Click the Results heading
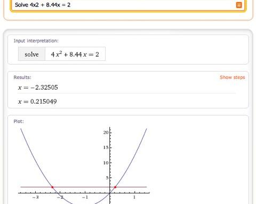Screen dimensions: 256x204 tap(22, 77)
